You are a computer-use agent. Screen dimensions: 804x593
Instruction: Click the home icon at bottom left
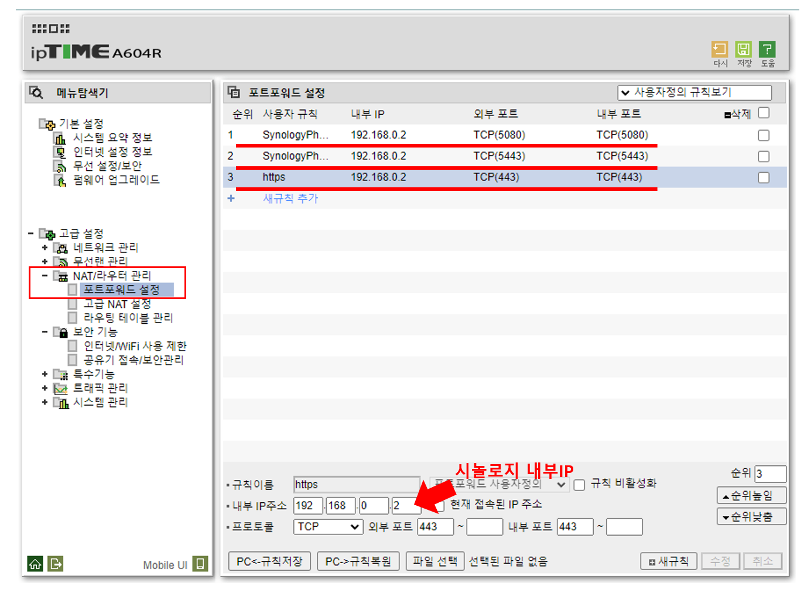(x=35, y=564)
